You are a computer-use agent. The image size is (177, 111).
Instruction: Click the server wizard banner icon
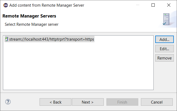[x=166, y=19]
